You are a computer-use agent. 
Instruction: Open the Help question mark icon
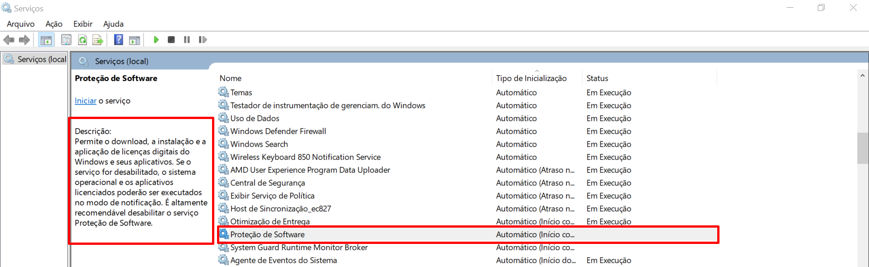pos(118,40)
